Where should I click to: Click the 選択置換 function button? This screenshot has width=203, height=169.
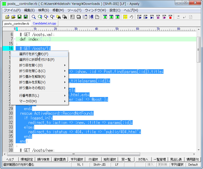(x=60, y=159)
